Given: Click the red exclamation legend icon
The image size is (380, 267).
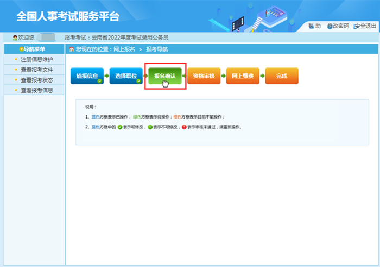Looking at the screenshot, I should pos(184,127).
